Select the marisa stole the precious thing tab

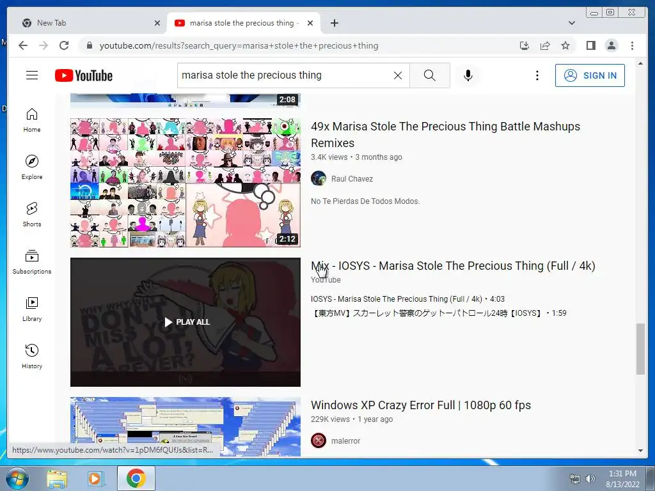[x=244, y=23]
